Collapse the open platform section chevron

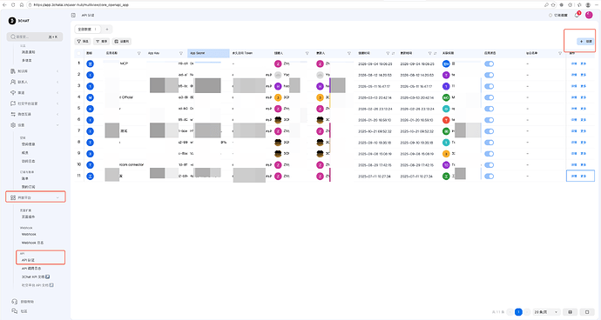click(57, 197)
